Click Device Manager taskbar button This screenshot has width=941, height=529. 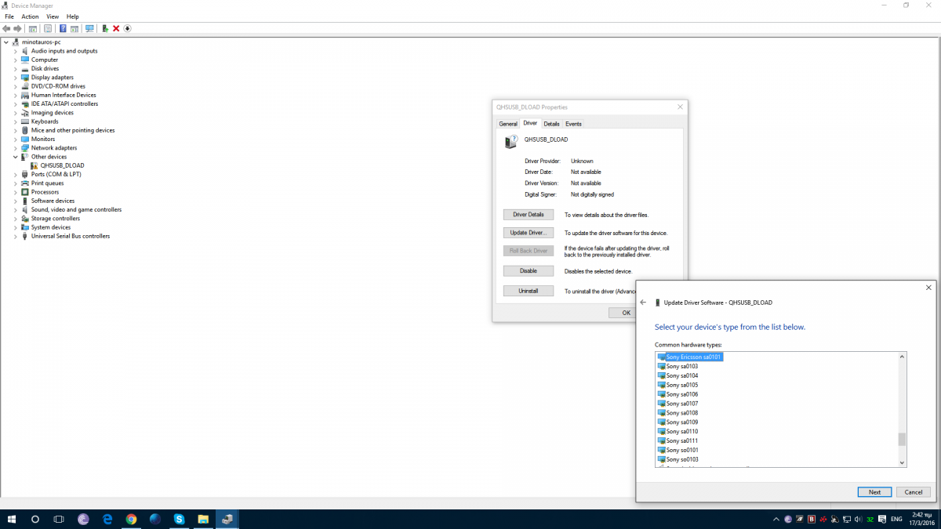(227, 519)
